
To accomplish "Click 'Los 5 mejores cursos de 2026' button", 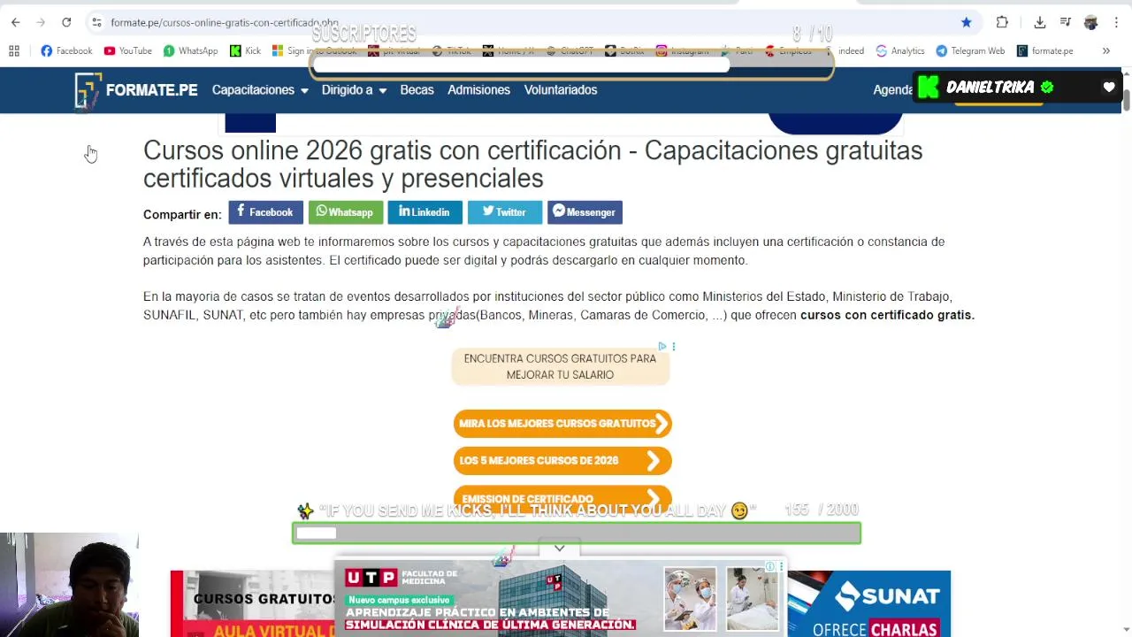I will click(562, 461).
